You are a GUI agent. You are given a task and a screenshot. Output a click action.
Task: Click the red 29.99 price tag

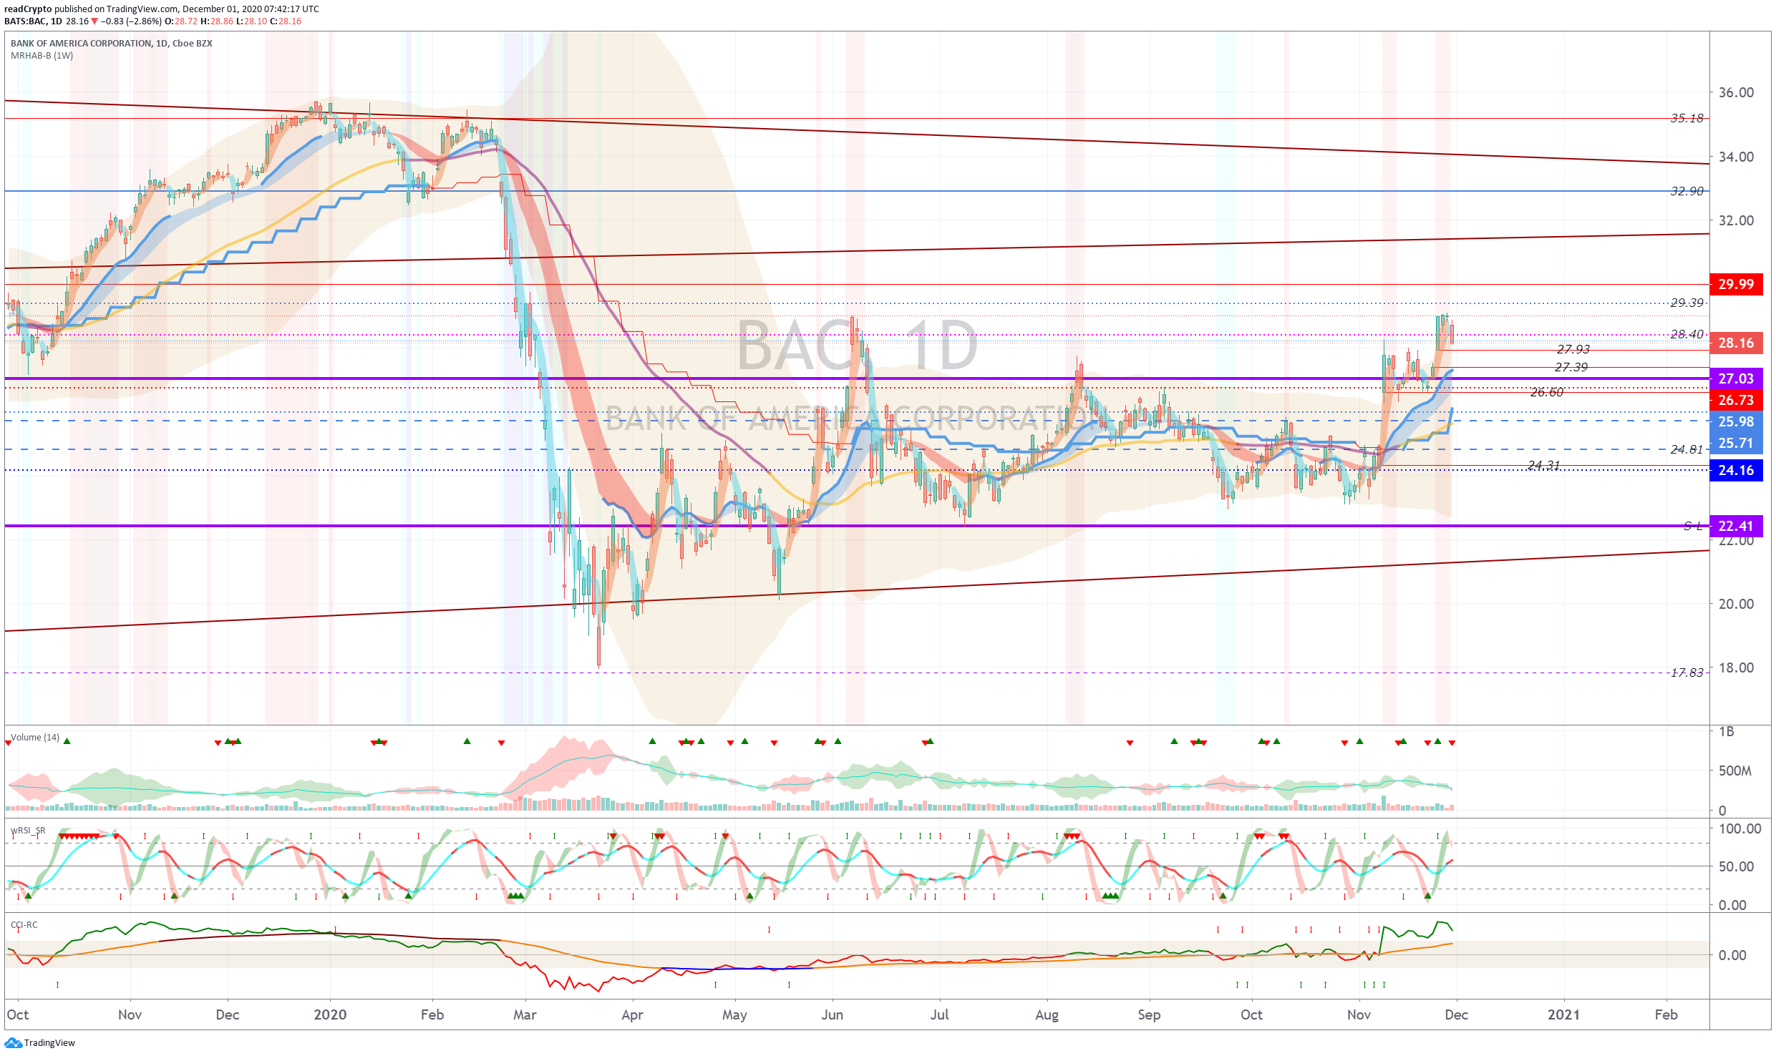(1736, 285)
